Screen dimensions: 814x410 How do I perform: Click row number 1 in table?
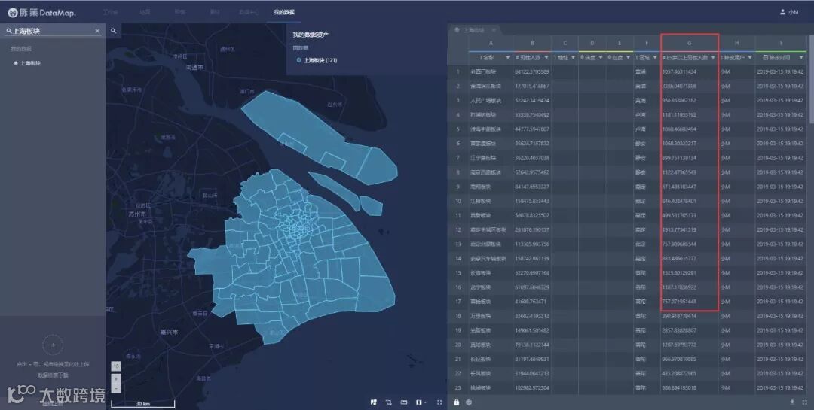coord(458,72)
